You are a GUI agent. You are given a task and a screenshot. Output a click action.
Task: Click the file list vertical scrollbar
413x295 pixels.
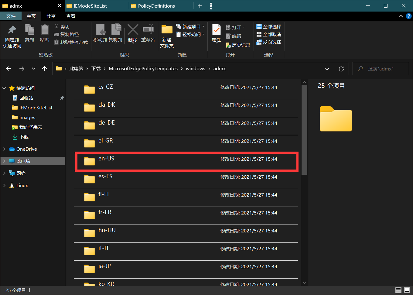(x=305, y=130)
